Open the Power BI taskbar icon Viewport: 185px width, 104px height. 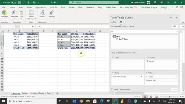point(122,101)
